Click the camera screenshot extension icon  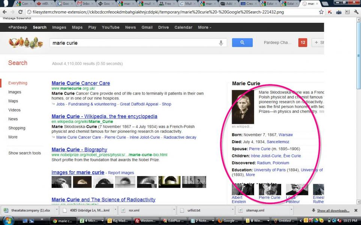[x=339, y=12]
